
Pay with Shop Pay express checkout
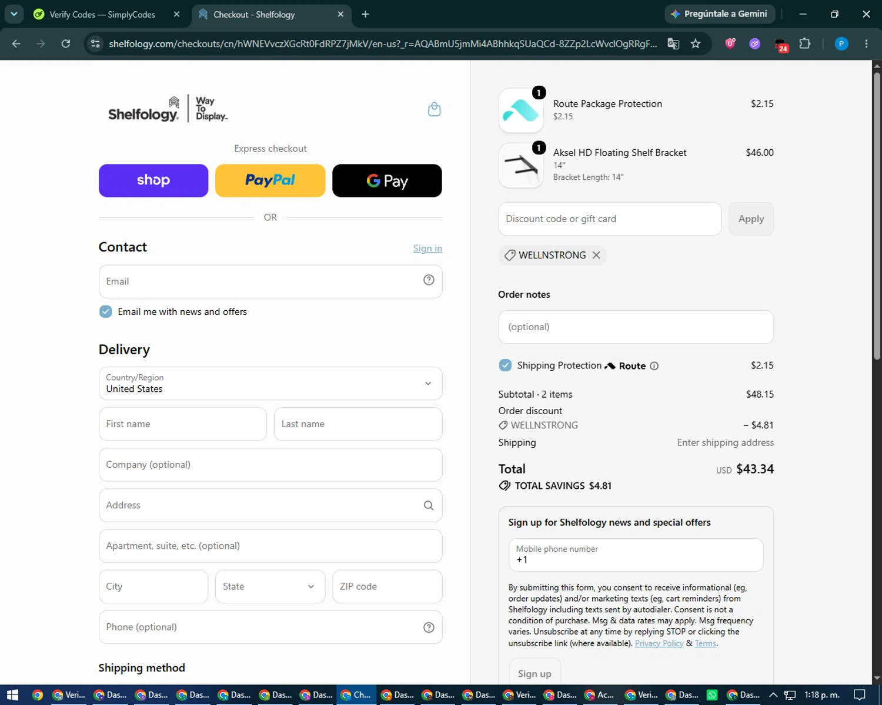point(153,180)
